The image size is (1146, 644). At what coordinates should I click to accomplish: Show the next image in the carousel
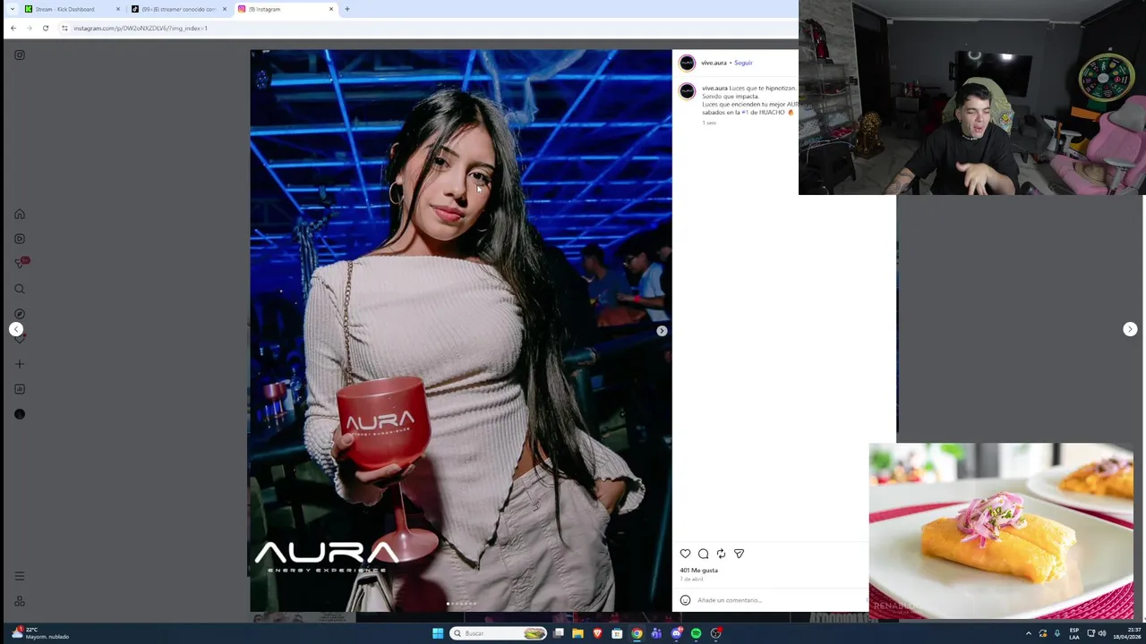[662, 331]
